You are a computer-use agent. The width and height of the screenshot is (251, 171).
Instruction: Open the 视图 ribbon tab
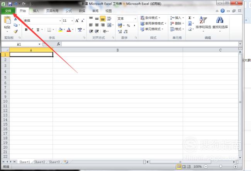[x=109, y=11]
